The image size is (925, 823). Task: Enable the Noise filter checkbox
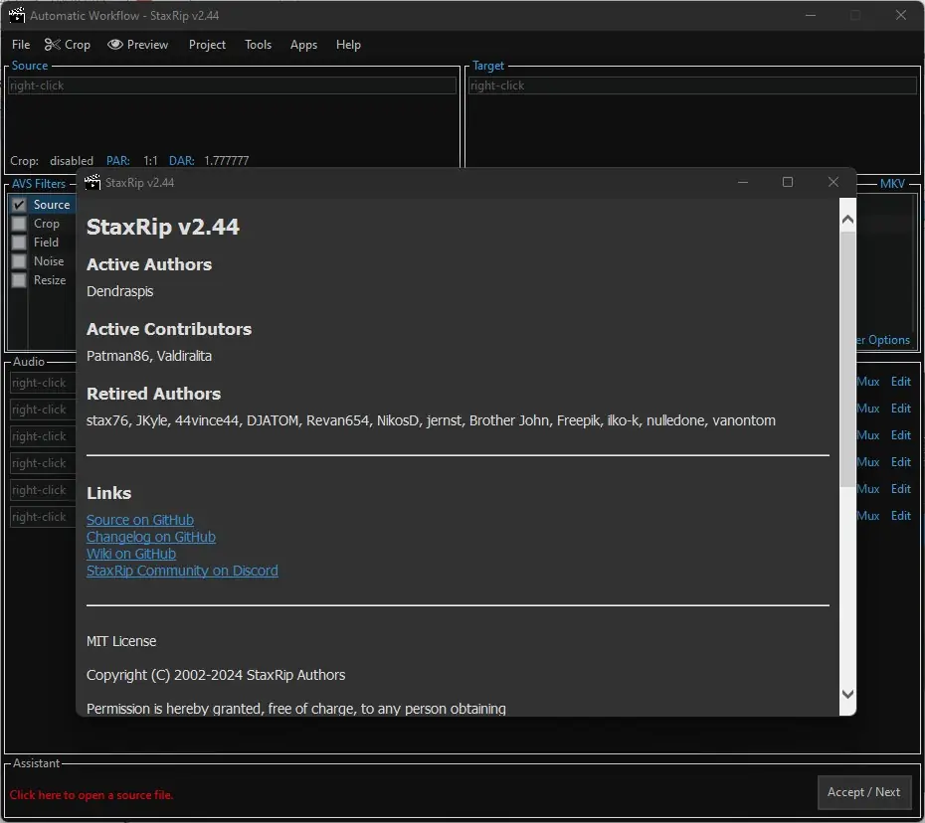click(19, 261)
